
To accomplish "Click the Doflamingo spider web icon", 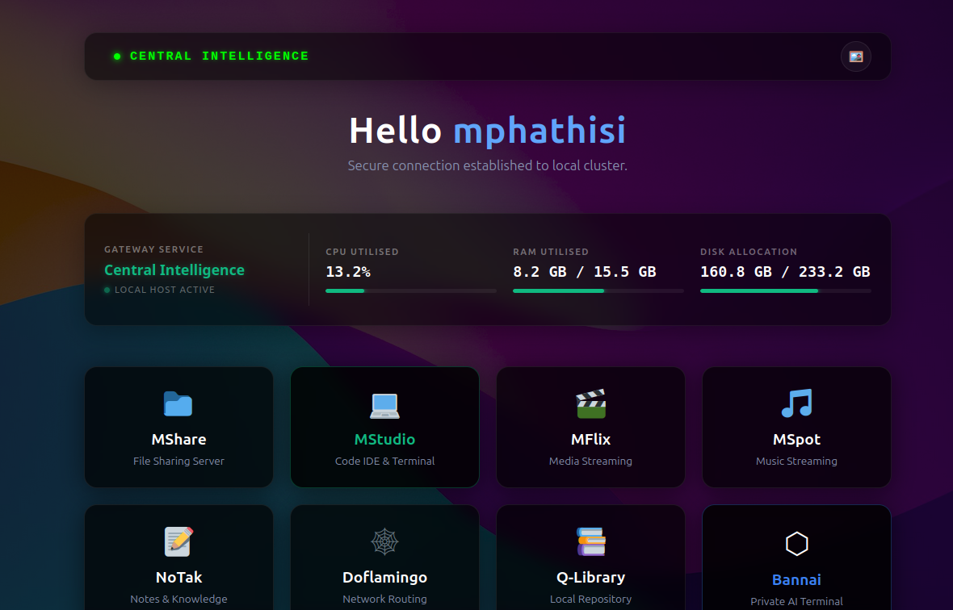I will 384,541.
